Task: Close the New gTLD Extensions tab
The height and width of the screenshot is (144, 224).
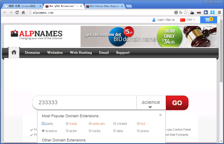Action: coord(81,6)
